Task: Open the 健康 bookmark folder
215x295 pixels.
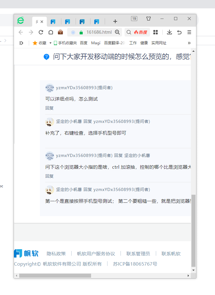Action: tap(144, 43)
